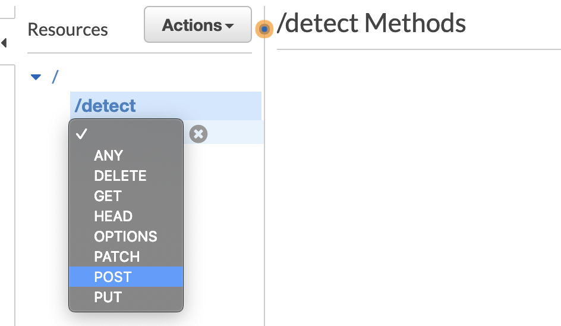This screenshot has width=561, height=326.
Task: Click the /detect Methods title
Action: (371, 23)
